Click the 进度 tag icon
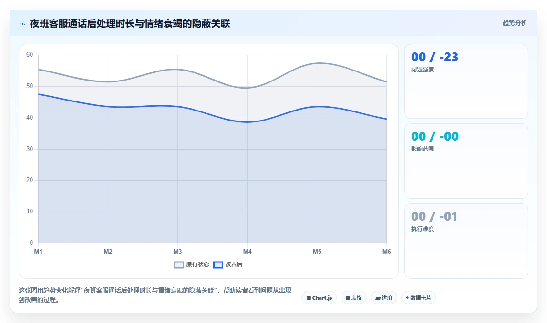The width and height of the screenshot is (547, 323). tap(377, 298)
